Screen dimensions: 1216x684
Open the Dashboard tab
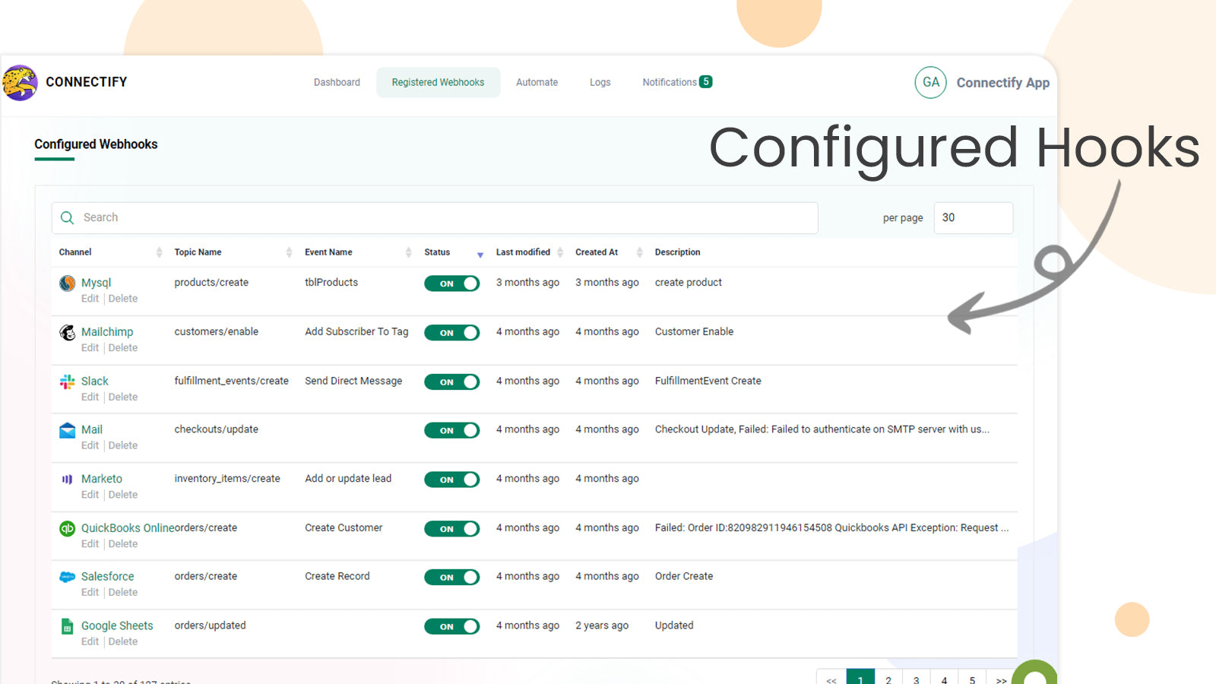click(x=337, y=82)
